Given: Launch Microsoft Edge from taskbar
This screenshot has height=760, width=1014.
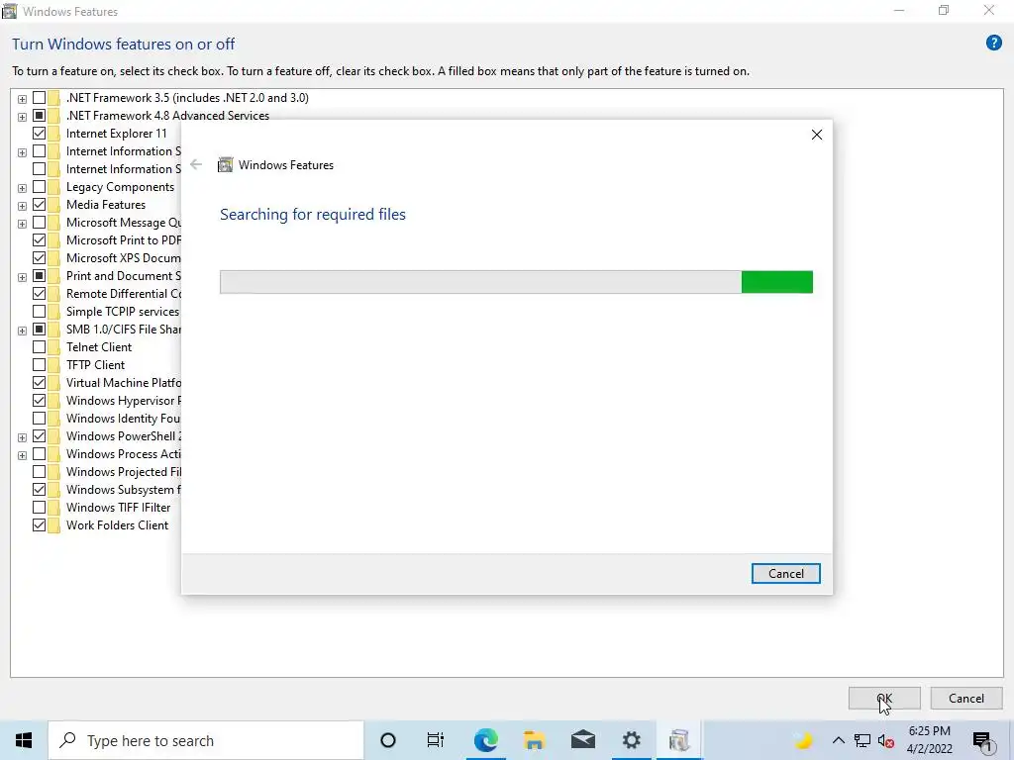Looking at the screenshot, I should [x=485, y=740].
